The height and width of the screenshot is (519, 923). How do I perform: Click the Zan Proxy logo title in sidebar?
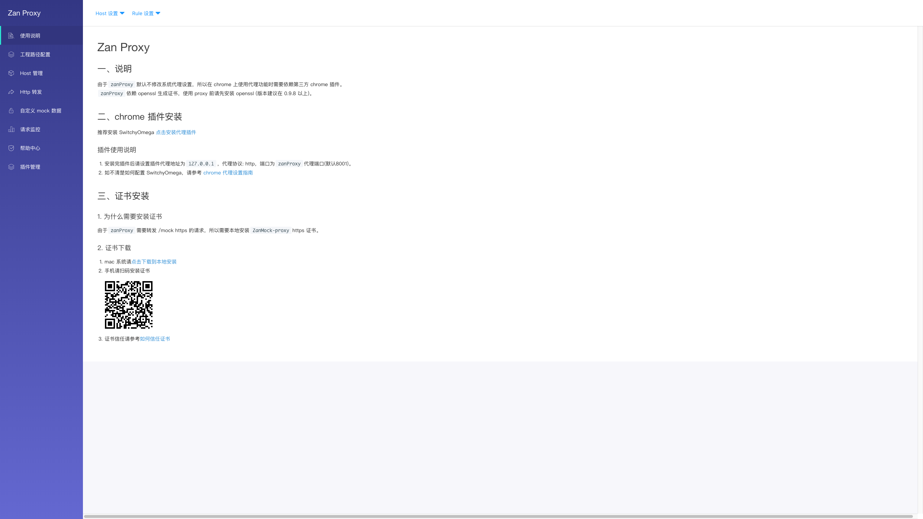(x=24, y=13)
